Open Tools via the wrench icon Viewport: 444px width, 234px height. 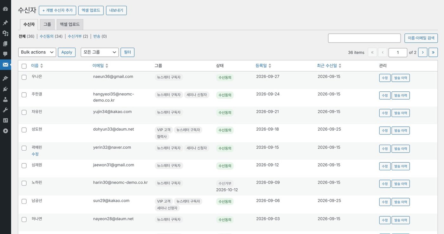5,110
